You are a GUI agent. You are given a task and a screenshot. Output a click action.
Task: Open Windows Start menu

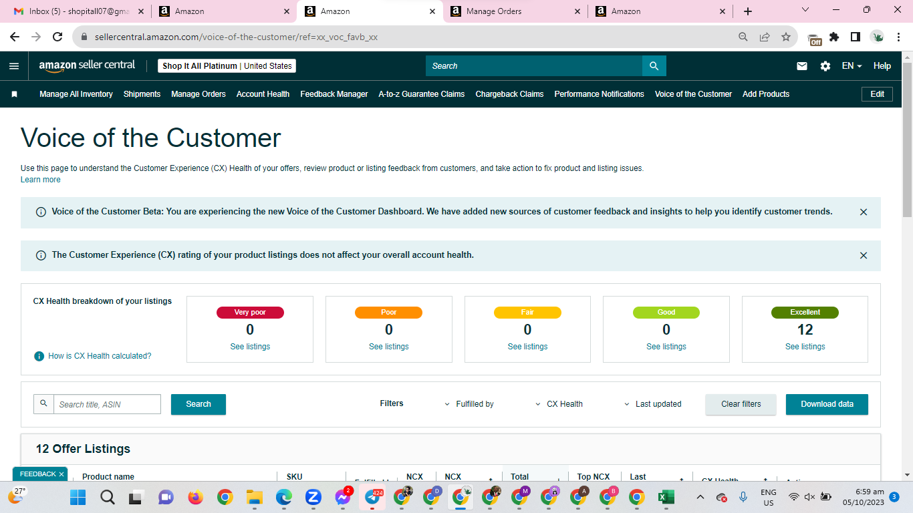tap(78, 497)
